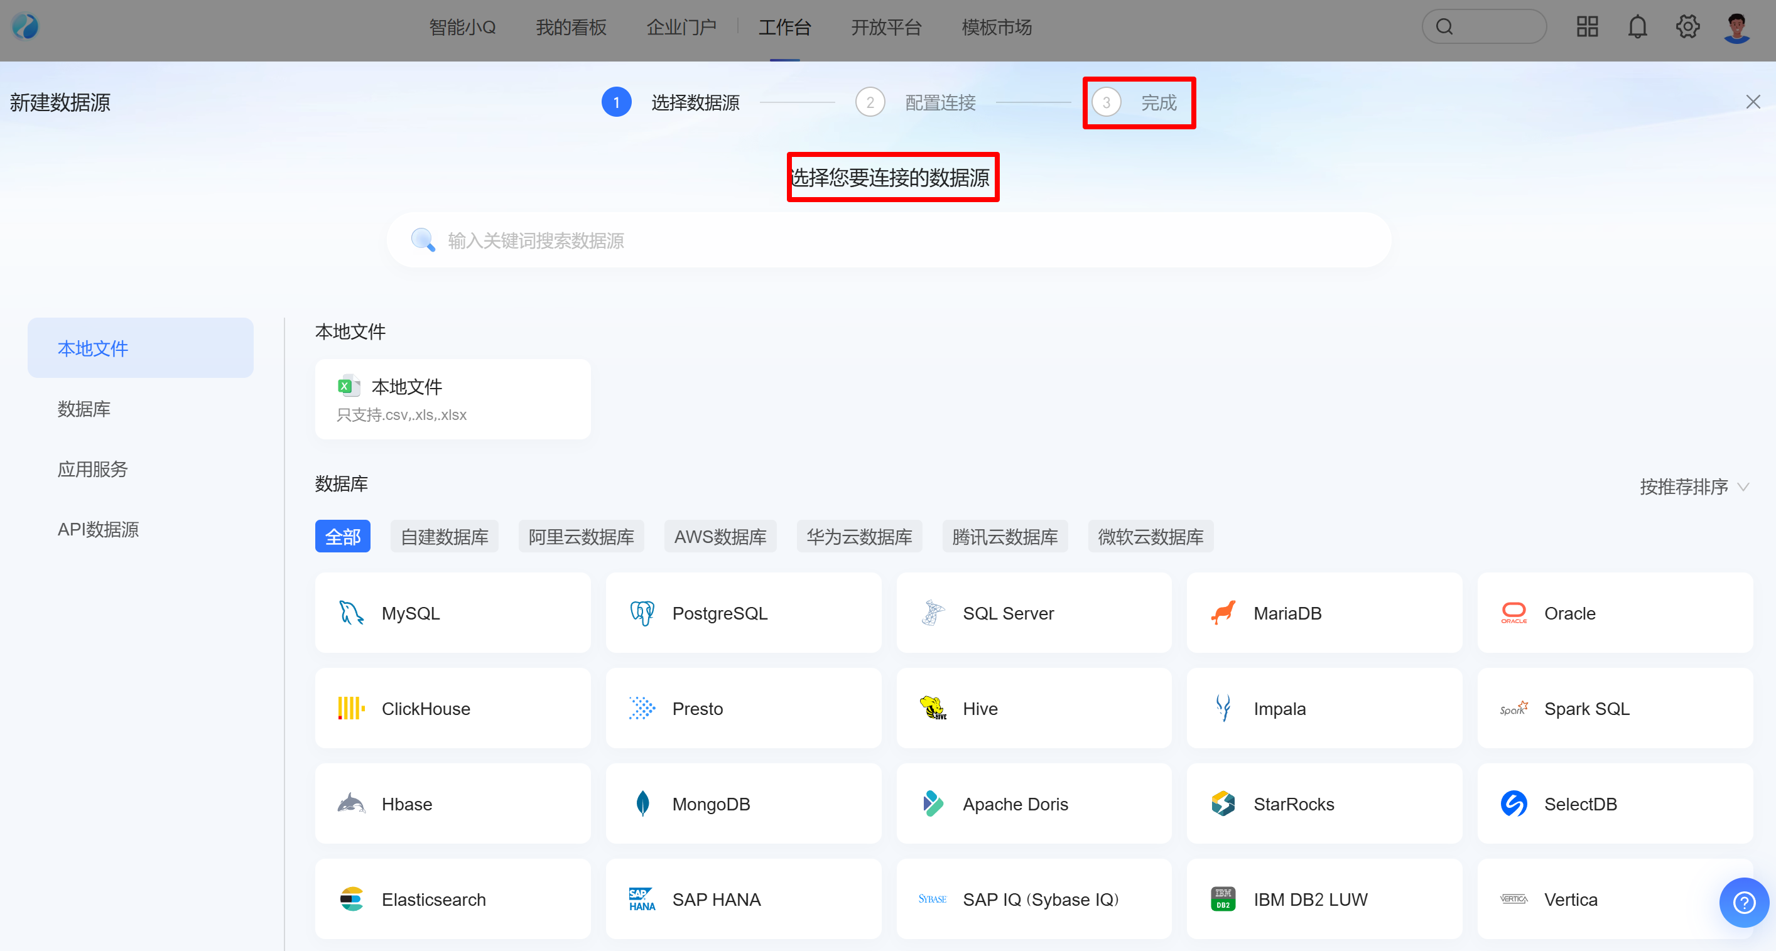Filter by 阿里云数据库 tag
This screenshot has height=951, width=1776.
coord(580,537)
